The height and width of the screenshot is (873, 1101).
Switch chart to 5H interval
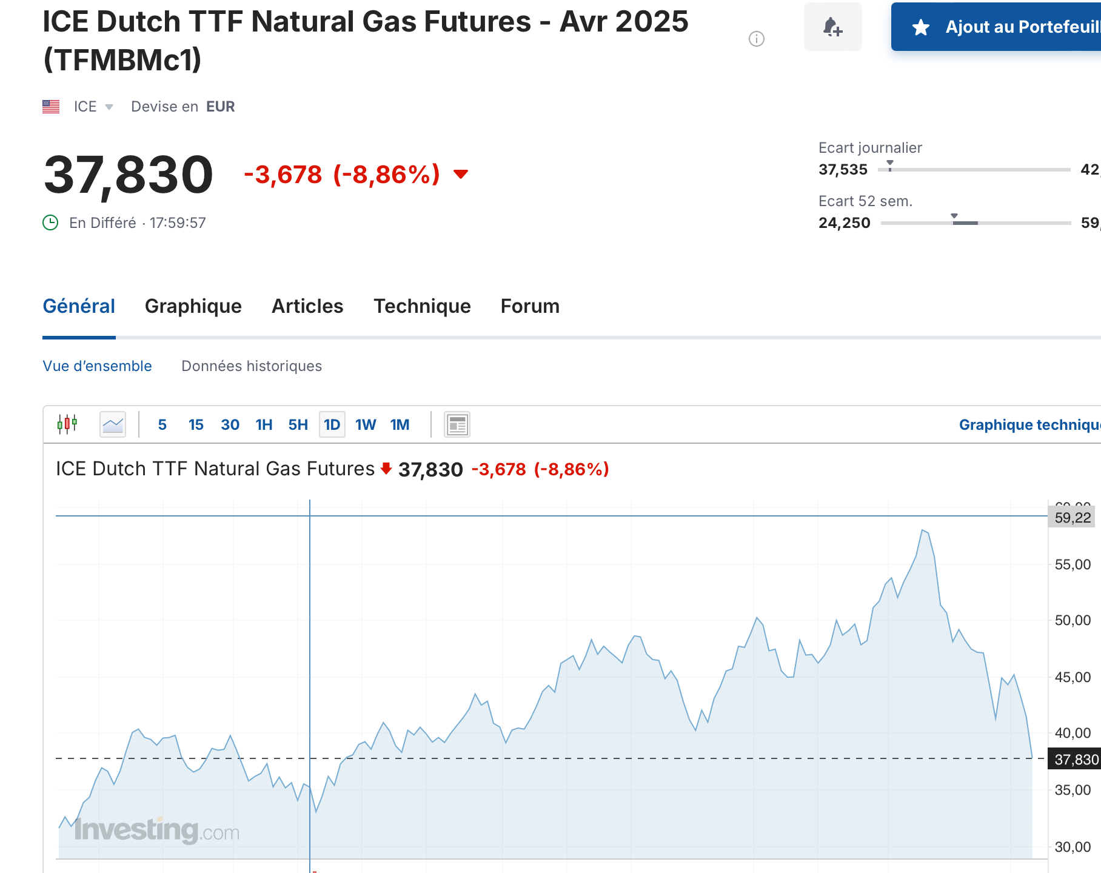pyautogui.click(x=298, y=424)
